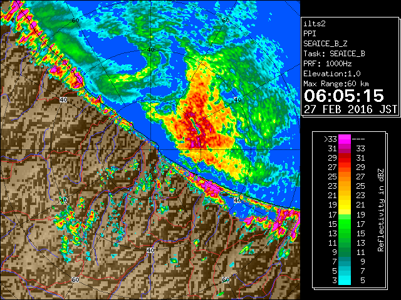
Task: Select the 'Task: SEAICE_B' line
Action: click(x=334, y=54)
